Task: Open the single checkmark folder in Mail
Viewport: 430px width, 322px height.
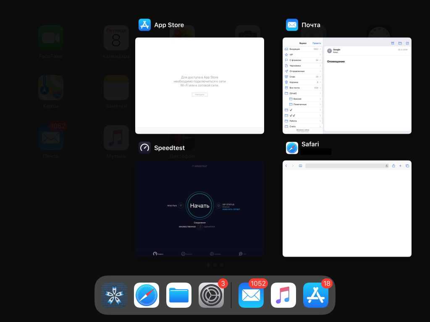Action: [303, 110]
